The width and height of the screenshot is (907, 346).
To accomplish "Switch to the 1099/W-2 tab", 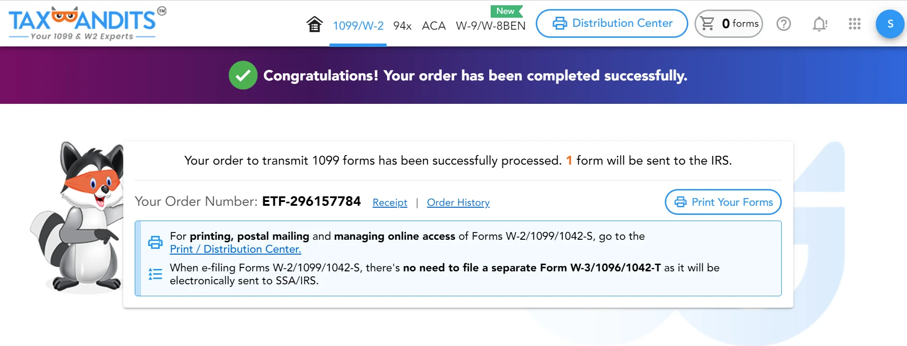I will pos(358,26).
